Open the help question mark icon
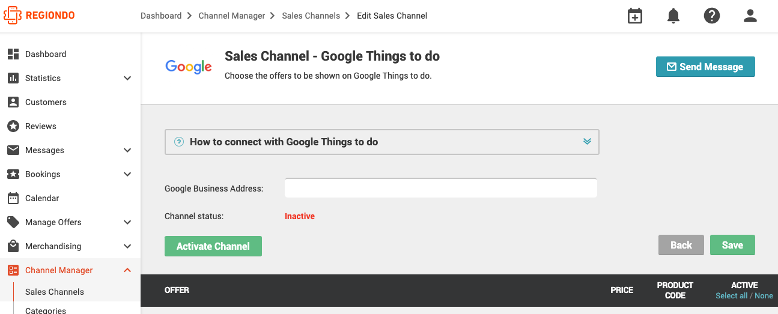 [x=712, y=16]
